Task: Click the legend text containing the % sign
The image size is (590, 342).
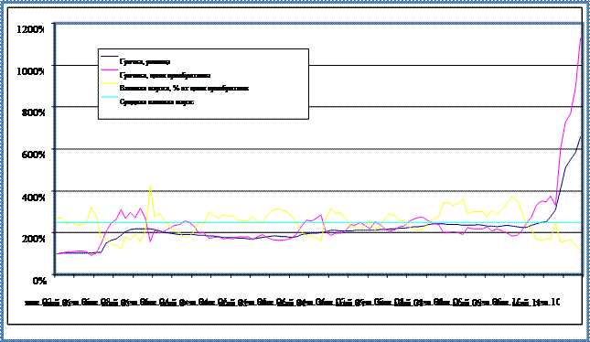Action: click(x=184, y=89)
